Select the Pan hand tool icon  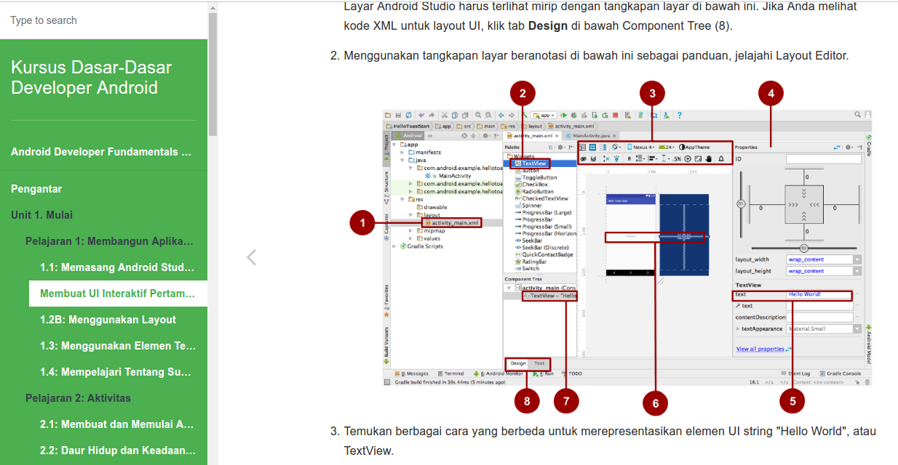point(708,158)
